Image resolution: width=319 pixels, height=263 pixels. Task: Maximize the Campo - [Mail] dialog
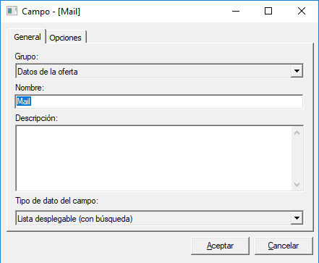pyautogui.click(x=268, y=11)
